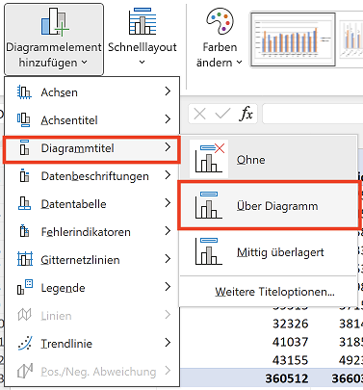The image size is (363, 390).
Task: Open Weitere Titeloptionen link
Action: pos(274,292)
